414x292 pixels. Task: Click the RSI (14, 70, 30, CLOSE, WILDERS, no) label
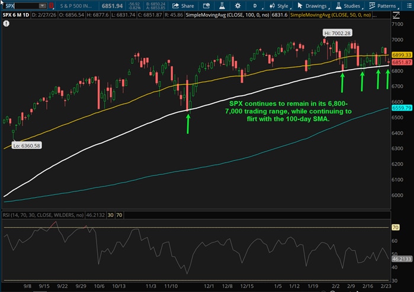pyautogui.click(x=43, y=215)
